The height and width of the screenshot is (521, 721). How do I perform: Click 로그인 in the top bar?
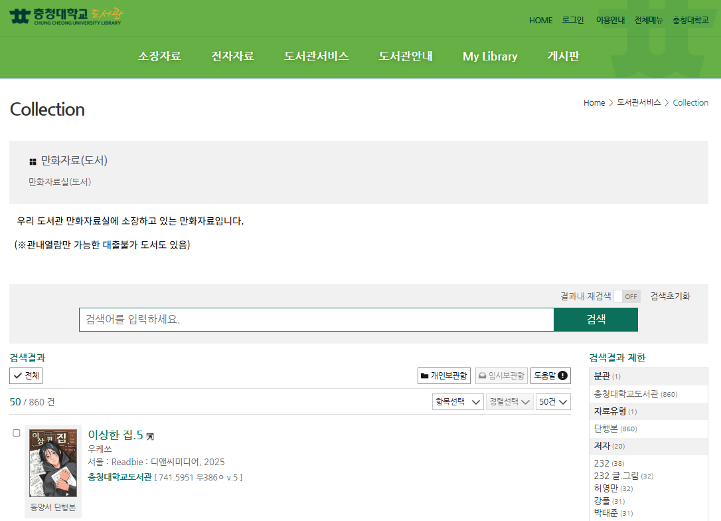click(573, 20)
